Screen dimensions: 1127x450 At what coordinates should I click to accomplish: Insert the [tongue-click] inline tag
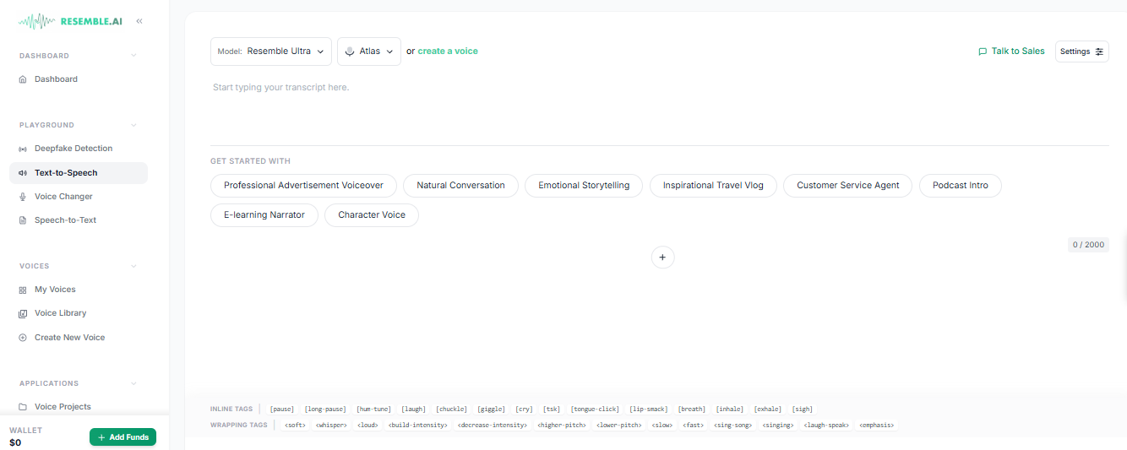(x=596, y=409)
